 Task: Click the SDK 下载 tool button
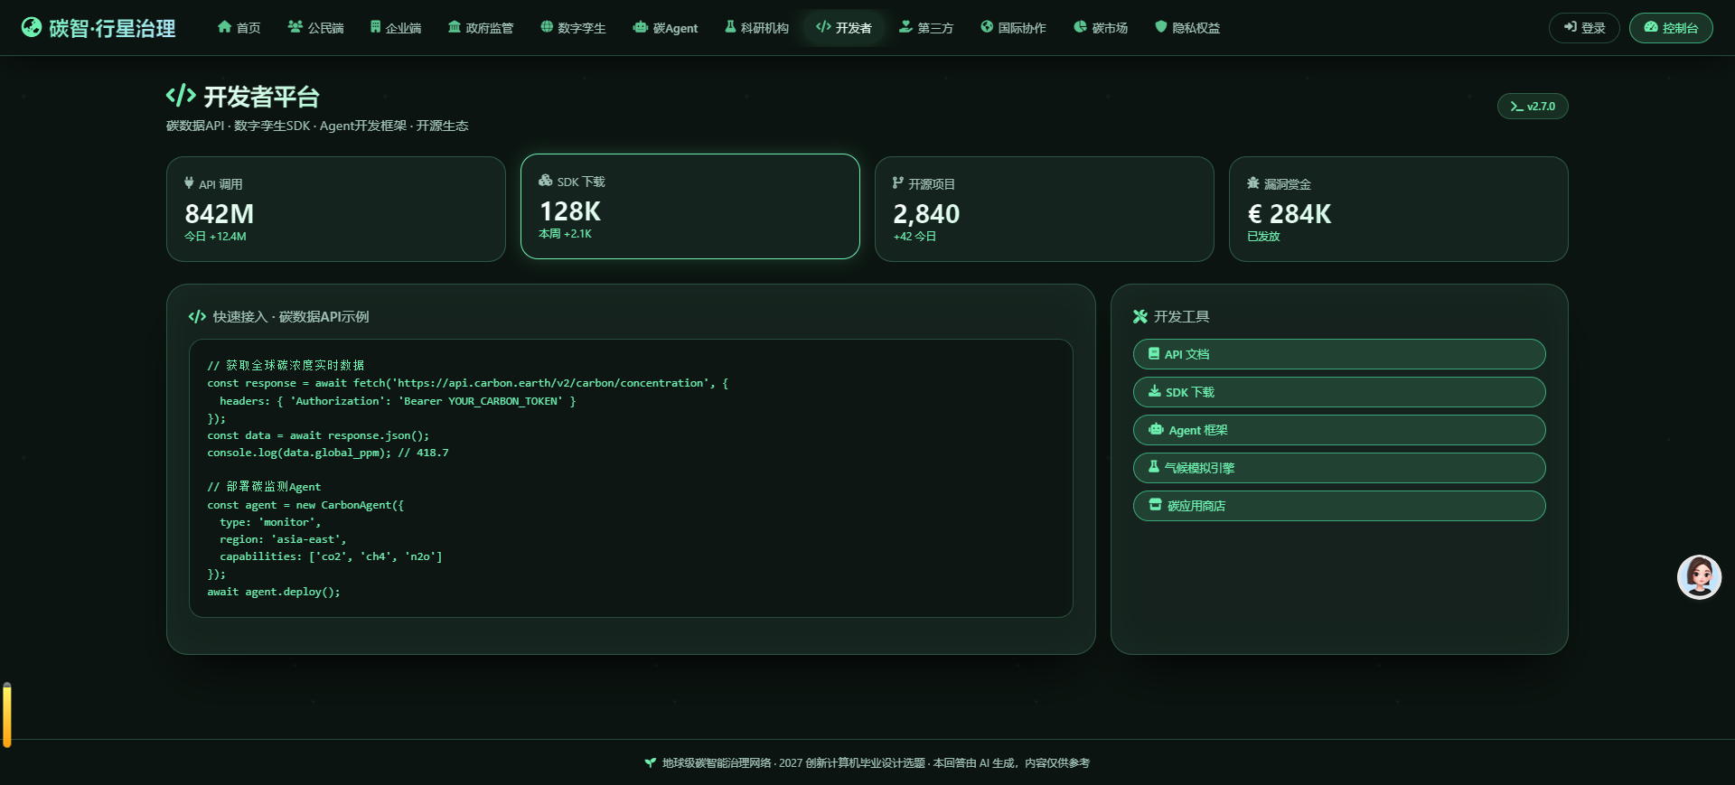[x=1339, y=392]
